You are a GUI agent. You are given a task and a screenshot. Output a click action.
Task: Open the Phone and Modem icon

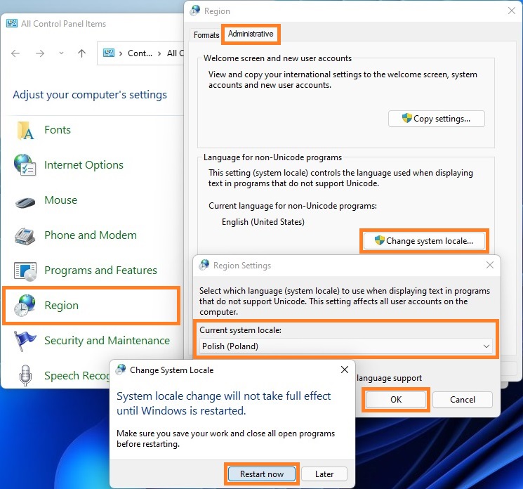click(25, 235)
